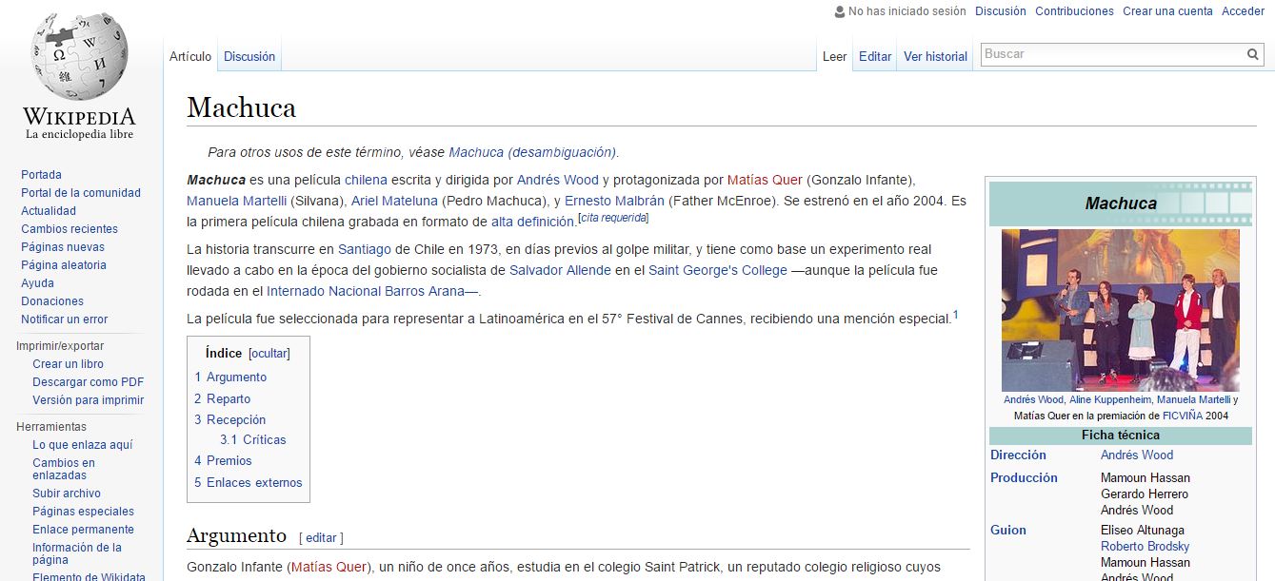The image size is (1275, 581).
Task: Click Crear un libro
Action: click(x=68, y=364)
